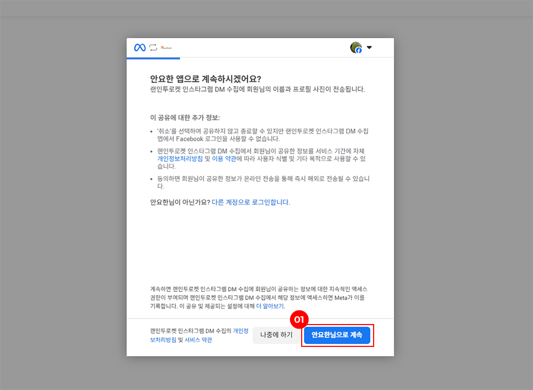Image resolution: width=533 pixels, height=390 pixels.
Task: Click the red Realinfo app logo
Action: (166, 47)
